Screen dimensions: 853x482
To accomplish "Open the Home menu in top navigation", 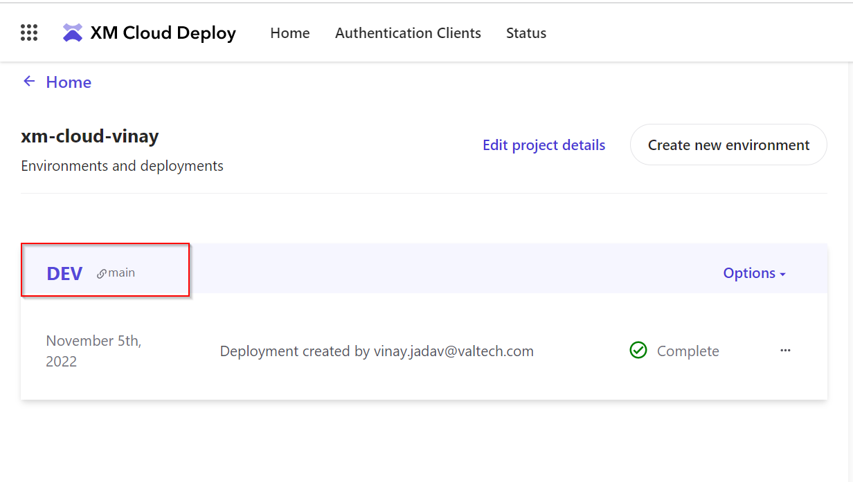I will click(290, 33).
